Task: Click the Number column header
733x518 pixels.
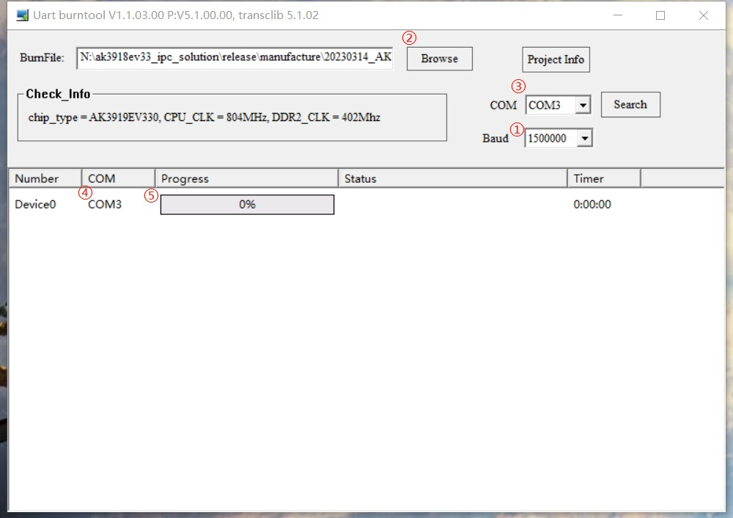Action: point(44,178)
